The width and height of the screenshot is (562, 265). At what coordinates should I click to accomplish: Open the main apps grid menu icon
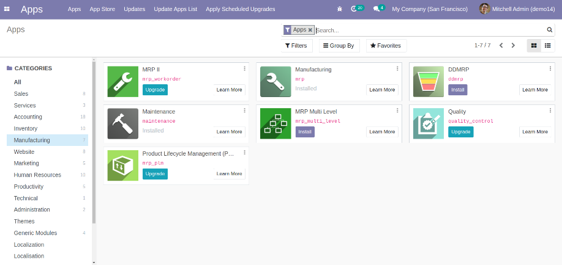click(x=7, y=9)
